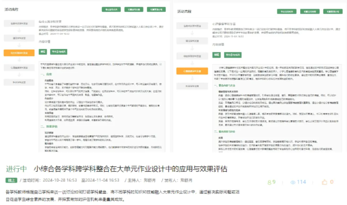
Task: Click the thumbs-up like icon
Action: (x=324, y=182)
